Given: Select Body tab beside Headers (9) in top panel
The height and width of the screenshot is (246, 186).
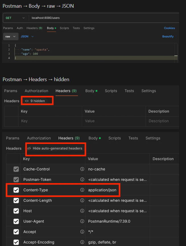Looking at the screenshot, I should [51, 28].
